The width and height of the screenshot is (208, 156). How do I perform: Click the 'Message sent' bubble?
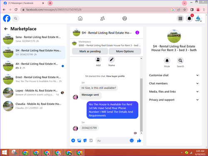point(90,95)
